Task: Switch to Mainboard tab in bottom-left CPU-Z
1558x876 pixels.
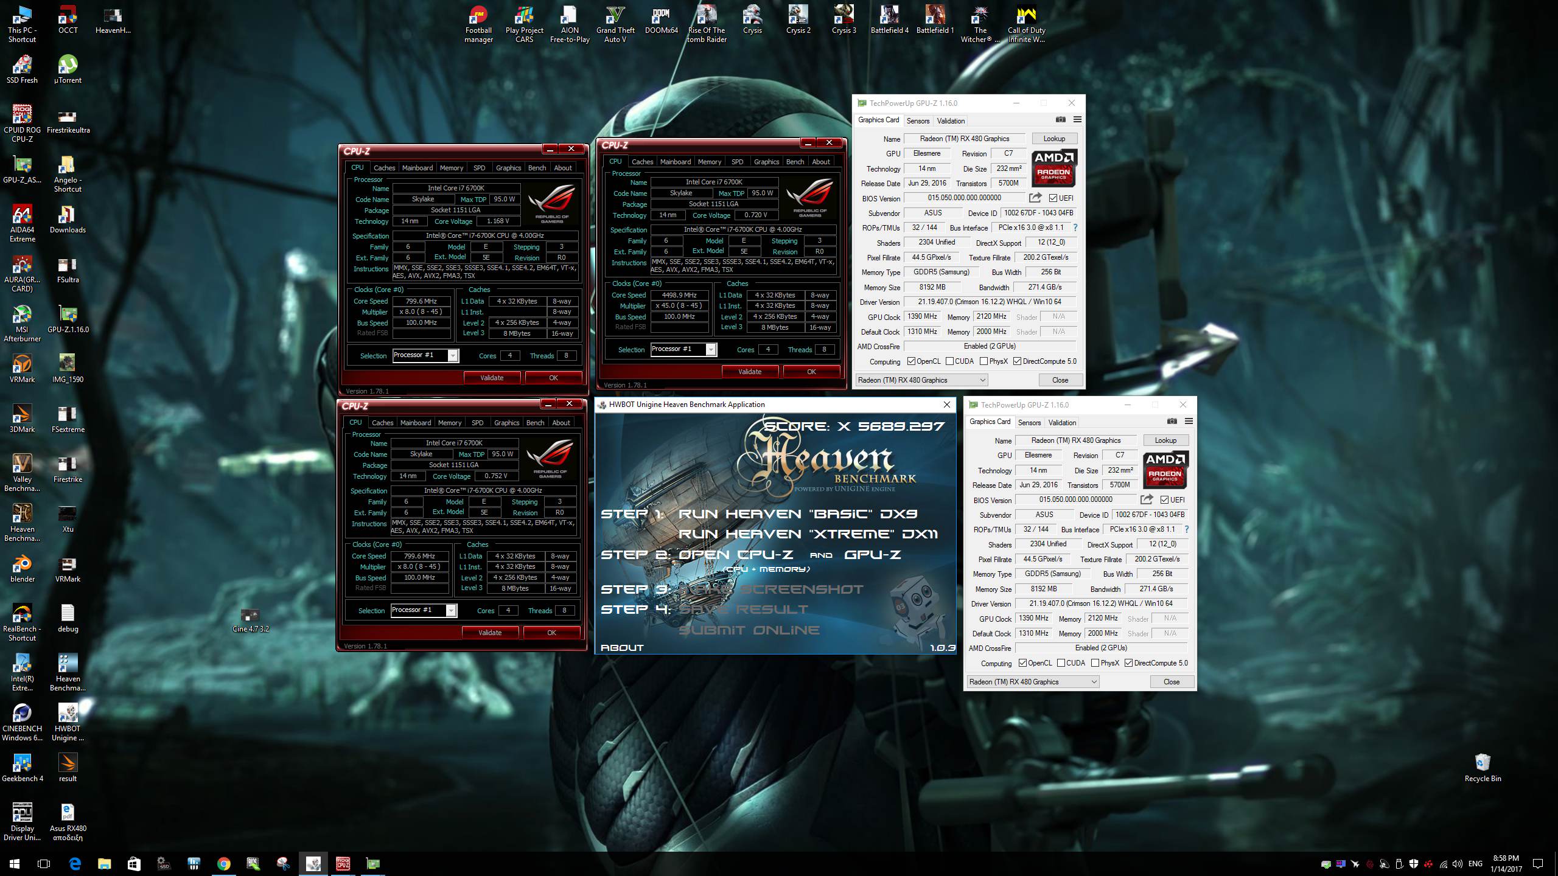Action: (x=416, y=423)
